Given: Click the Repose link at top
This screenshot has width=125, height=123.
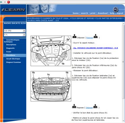Looking at the screenshot, I should (89, 38).
